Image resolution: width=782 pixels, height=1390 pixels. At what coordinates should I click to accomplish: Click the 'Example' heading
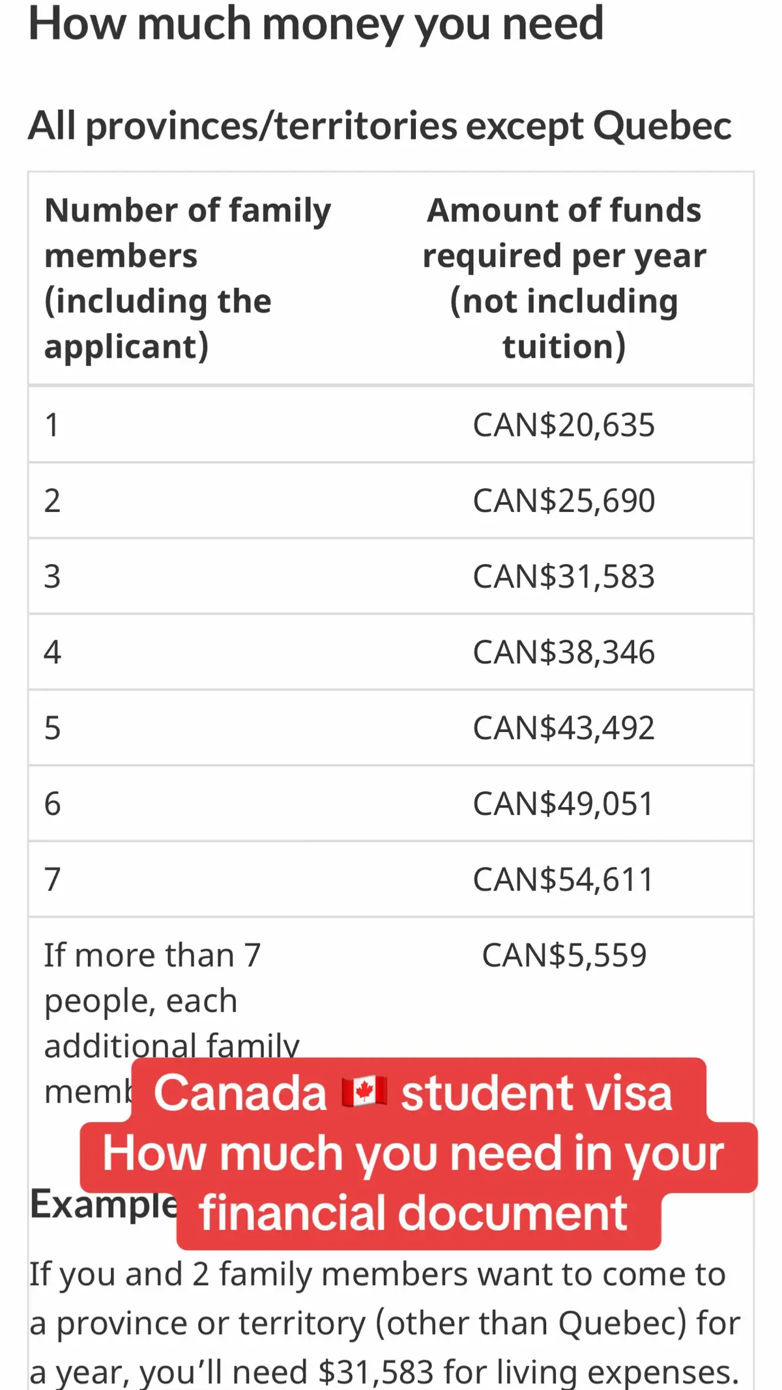click(103, 1204)
